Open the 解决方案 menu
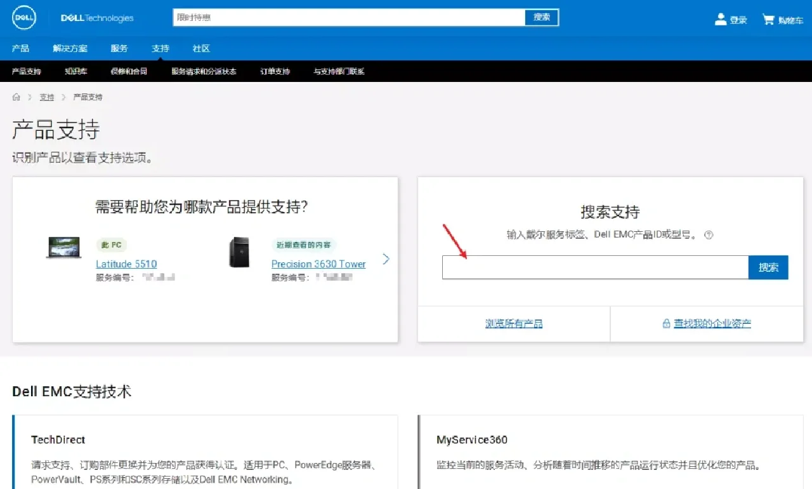This screenshot has width=812, height=489. coord(70,48)
